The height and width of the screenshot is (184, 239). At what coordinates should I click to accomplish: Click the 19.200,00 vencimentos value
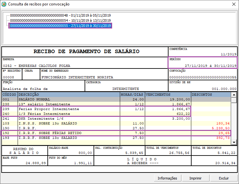180,100
